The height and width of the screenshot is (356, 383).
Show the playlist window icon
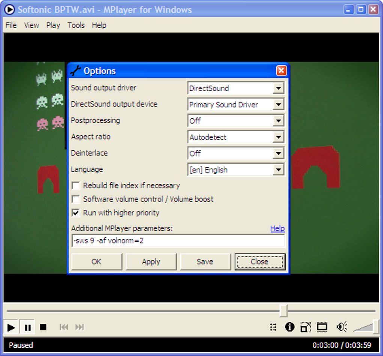tap(273, 327)
